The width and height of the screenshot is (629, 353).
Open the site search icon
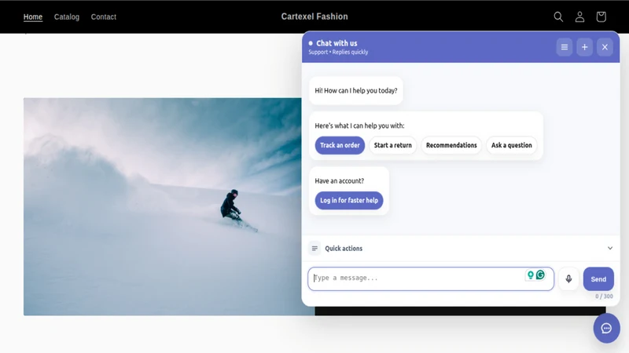[558, 16]
